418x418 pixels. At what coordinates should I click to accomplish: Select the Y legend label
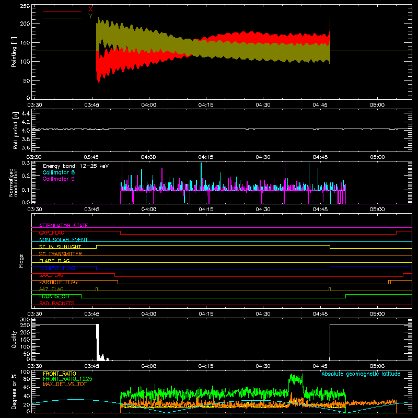coord(90,16)
